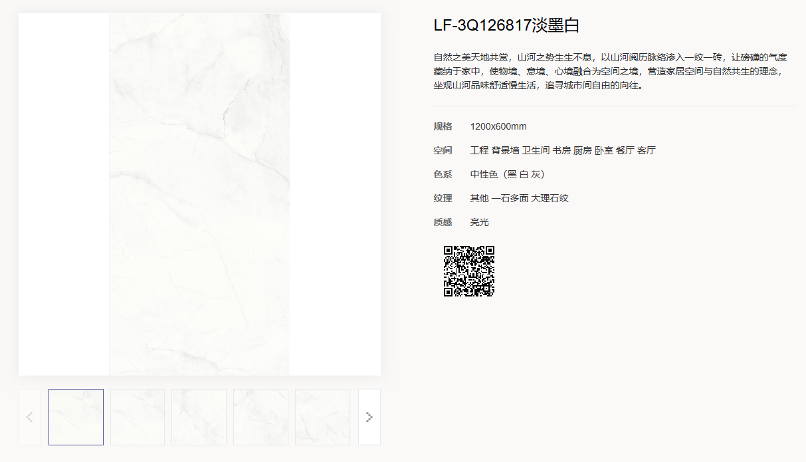
Task: Select the third tile thumbnail
Action: pos(199,417)
